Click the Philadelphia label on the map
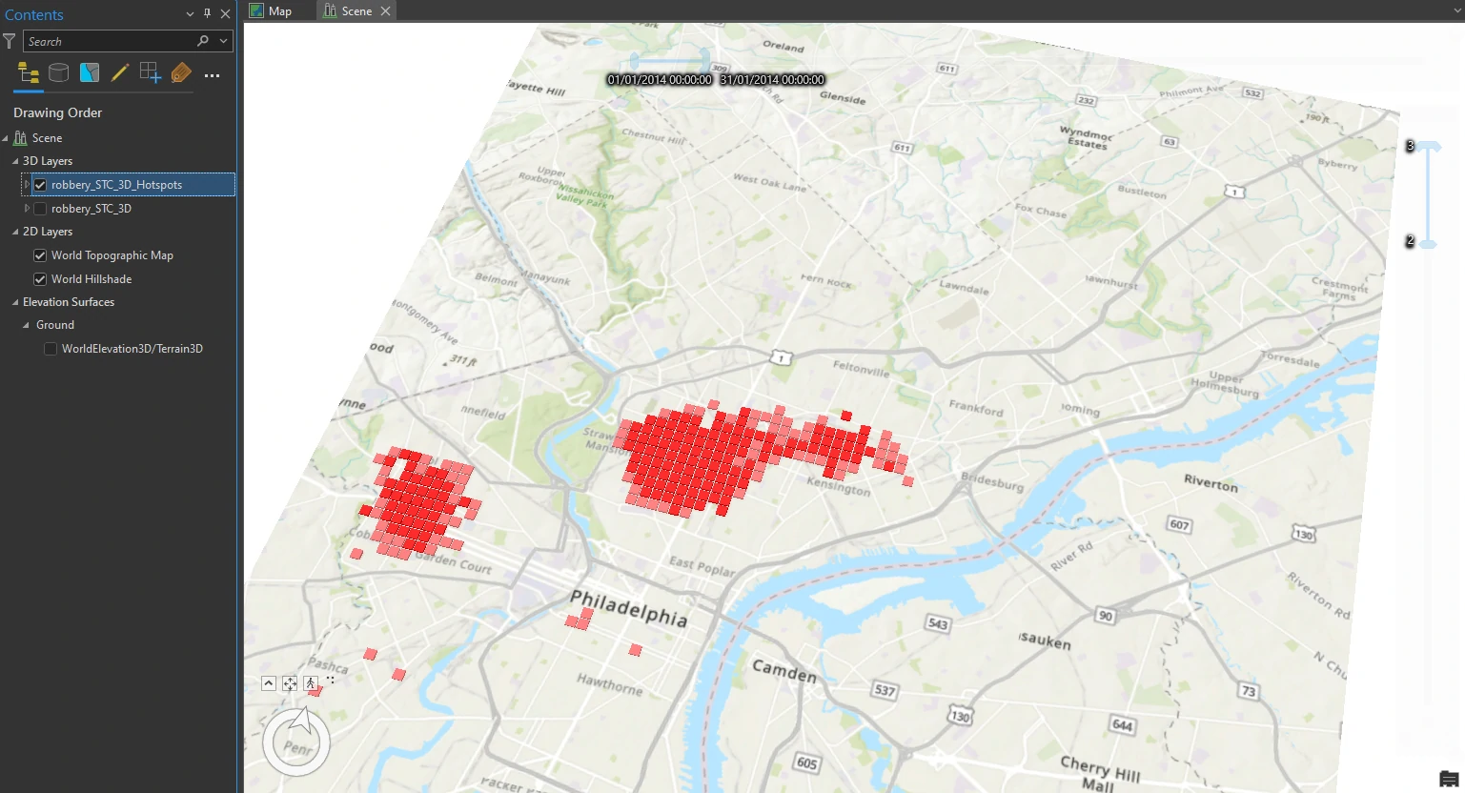This screenshot has height=793, width=1465. 629,607
